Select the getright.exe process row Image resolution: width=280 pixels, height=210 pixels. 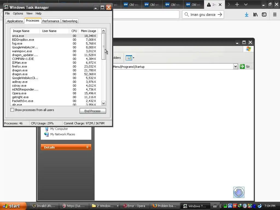tap(54, 97)
